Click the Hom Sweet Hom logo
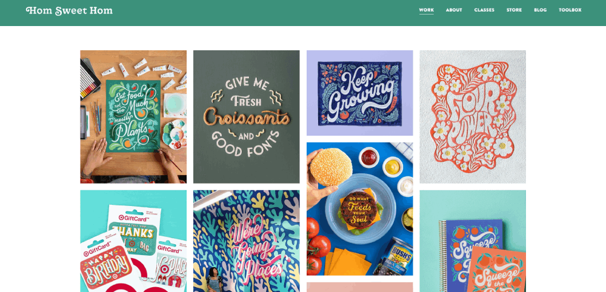Screen dimensions: 606x292 click(x=69, y=11)
